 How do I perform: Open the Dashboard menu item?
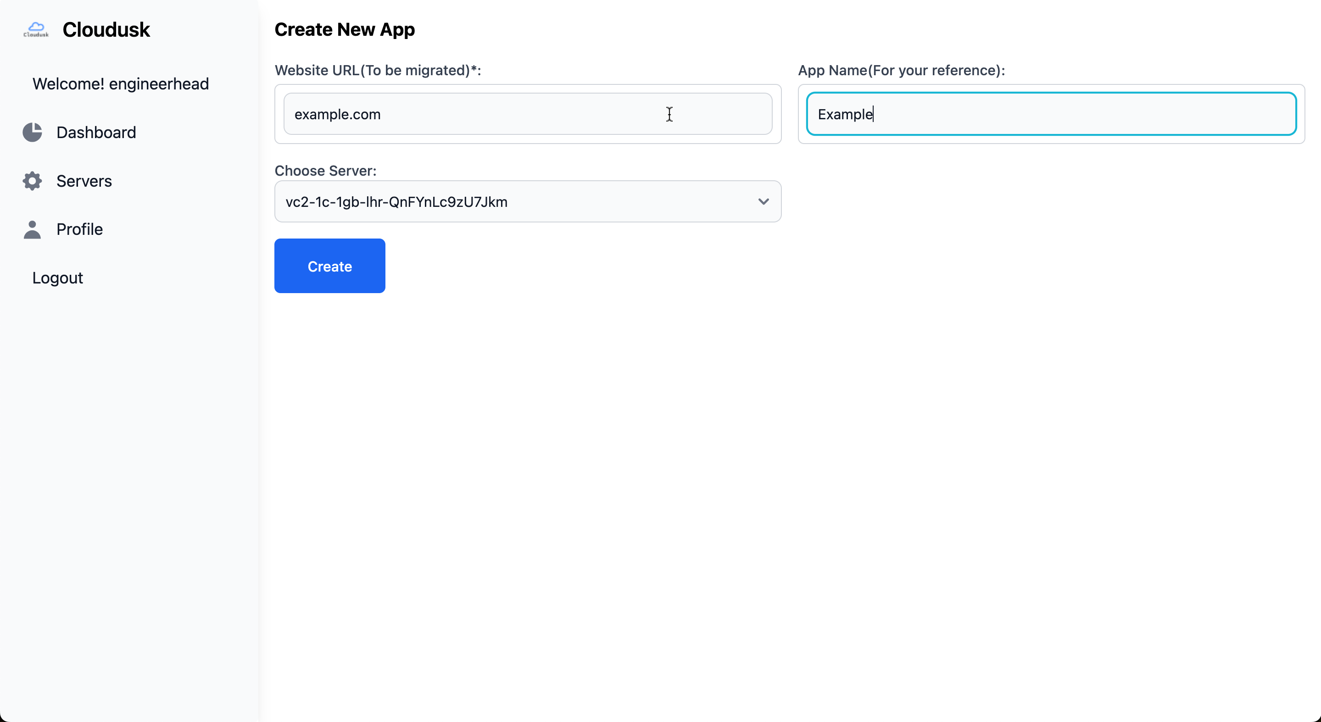(96, 132)
